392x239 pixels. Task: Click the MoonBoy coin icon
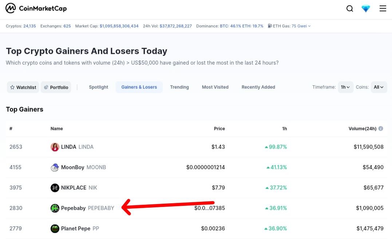click(x=55, y=167)
